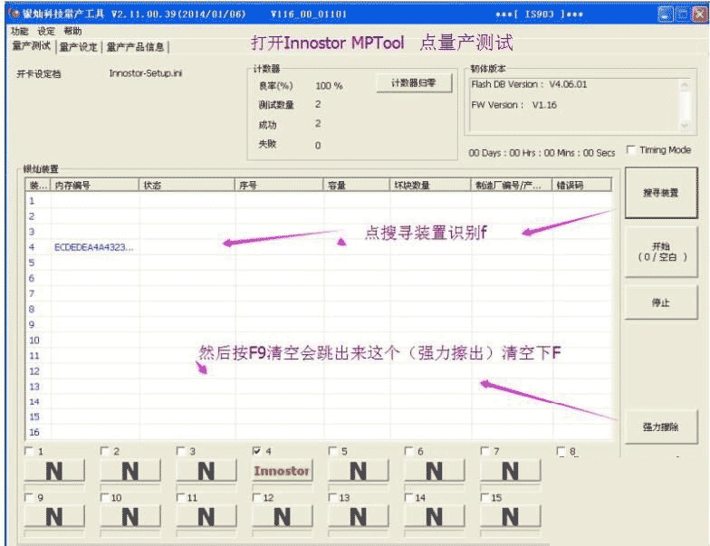Click the 搜寻装置 button
Viewport: 710px width, 546px height.
click(661, 193)
